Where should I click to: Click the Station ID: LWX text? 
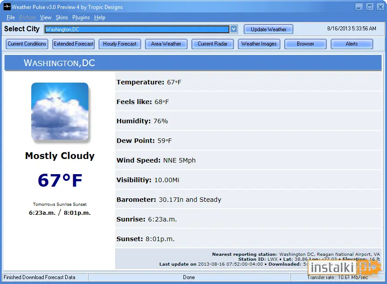point(258,259)
